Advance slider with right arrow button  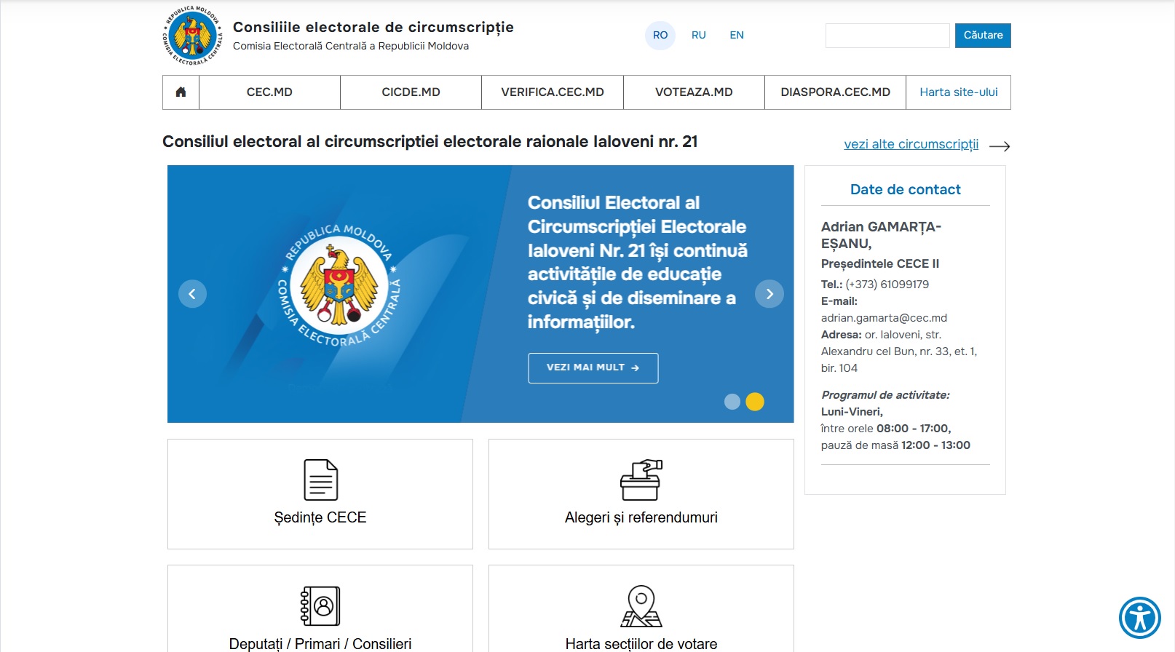(770, 294)
